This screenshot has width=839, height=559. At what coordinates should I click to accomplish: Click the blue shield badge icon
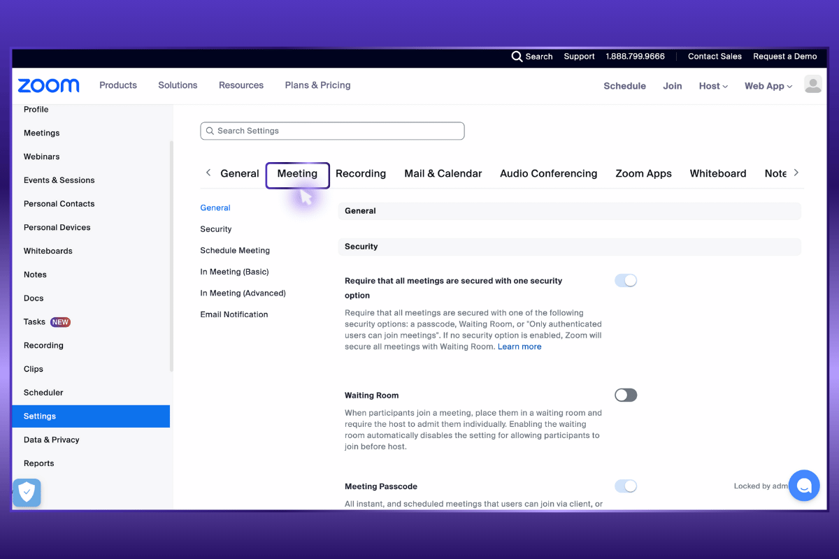[x=27, y=493]
